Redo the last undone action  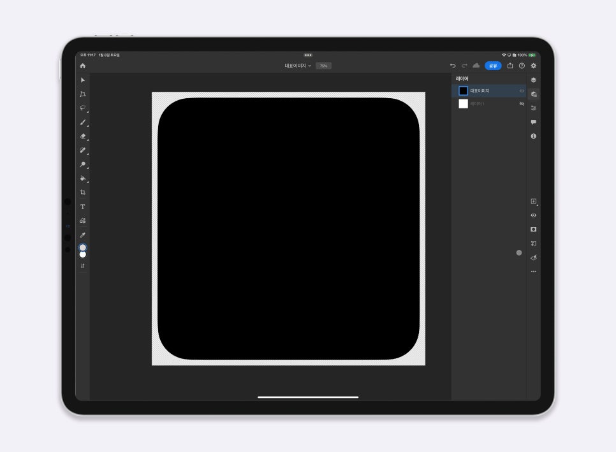pos(464,66)
